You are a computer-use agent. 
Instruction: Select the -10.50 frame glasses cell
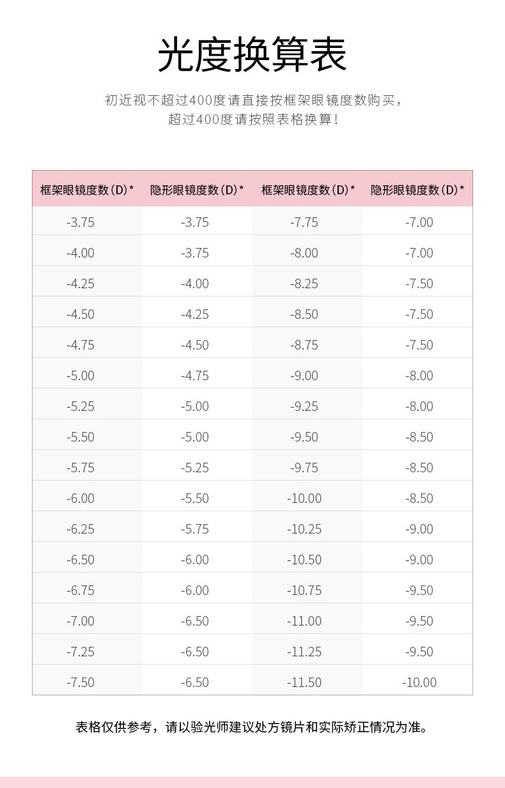[304, 560]
